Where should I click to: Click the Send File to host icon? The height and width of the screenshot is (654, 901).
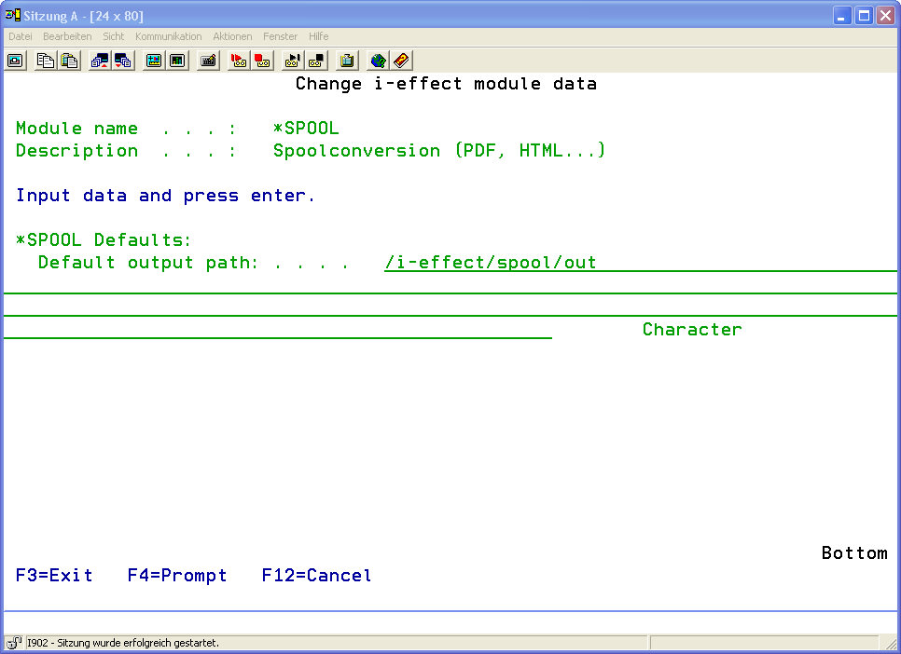point(99,61)
